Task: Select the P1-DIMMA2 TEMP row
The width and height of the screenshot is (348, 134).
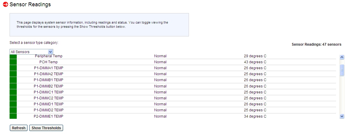Action: tap(48, 74)
